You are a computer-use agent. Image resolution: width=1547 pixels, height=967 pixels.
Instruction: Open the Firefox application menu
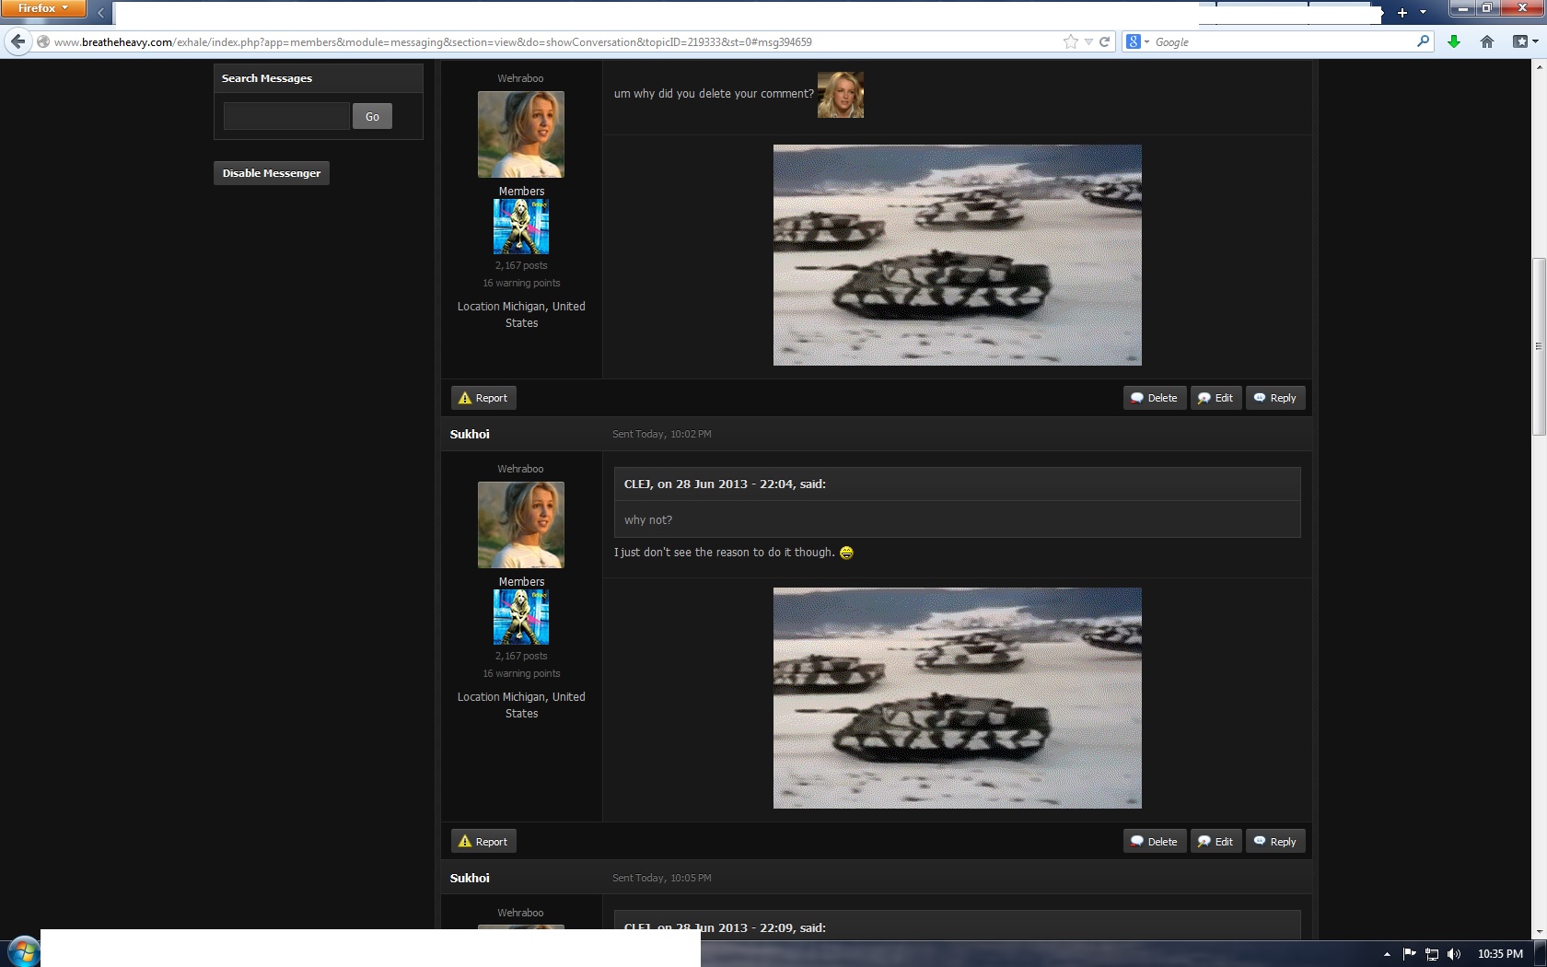(42, 9)
